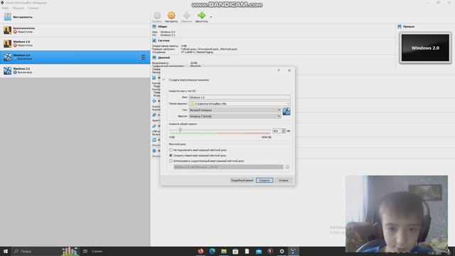Click the Windows 2.0 preview thumbnail
Screen dimensions: 455x256
pos(425,48)
